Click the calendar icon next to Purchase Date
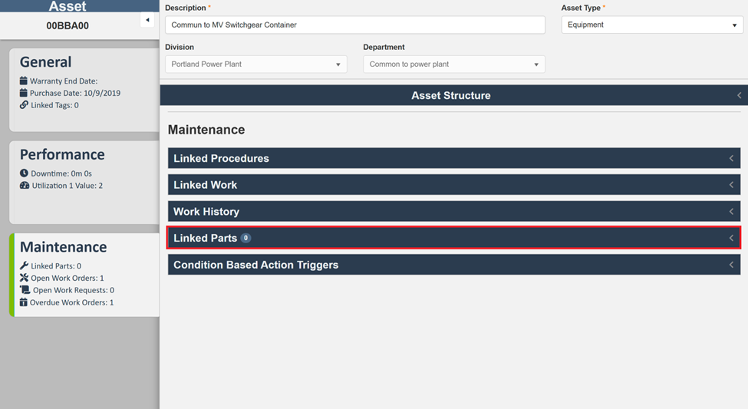Screen dimensions: 748x409 click(24, 93)
